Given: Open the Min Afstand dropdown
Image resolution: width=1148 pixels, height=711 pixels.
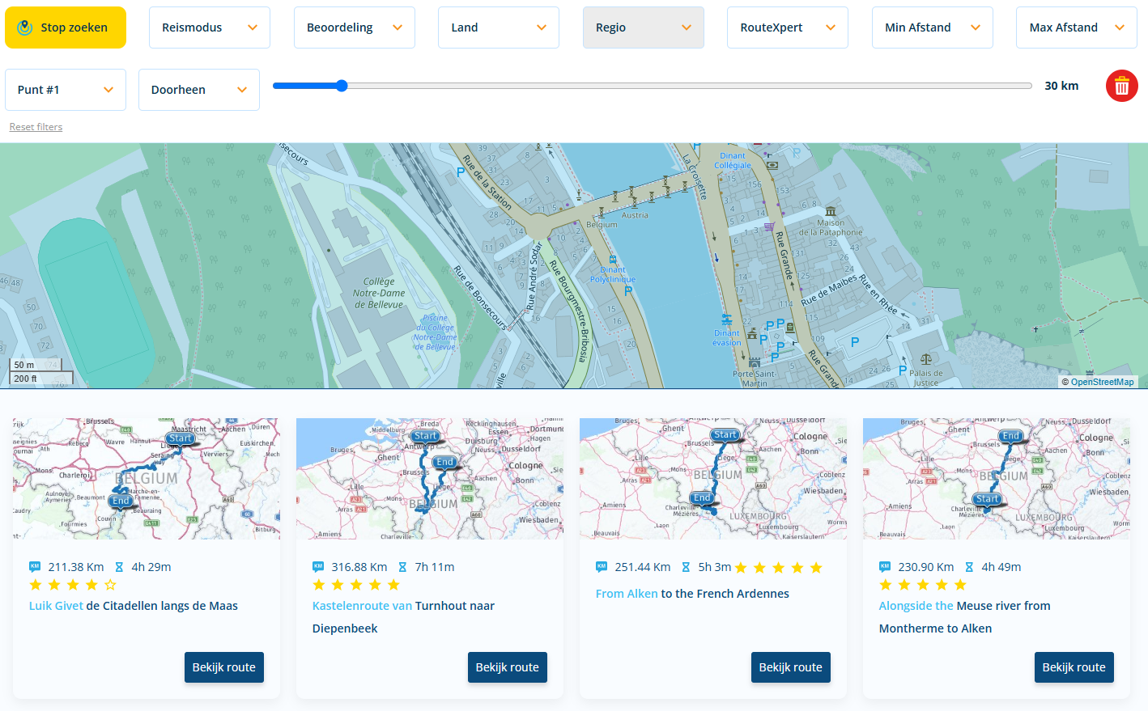Looking at the screenshot, I should click(933, 28).
